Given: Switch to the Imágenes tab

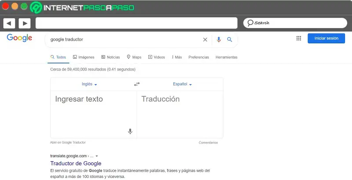Looking at the screenshot, I should pyautogui.click(x=84, y=57).
